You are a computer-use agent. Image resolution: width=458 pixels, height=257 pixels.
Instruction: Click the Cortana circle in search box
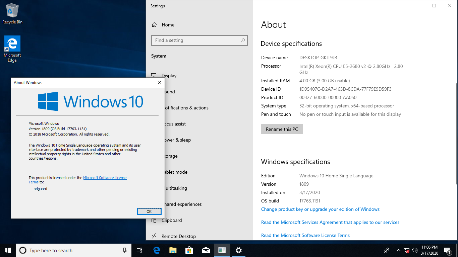click(23, 250)
